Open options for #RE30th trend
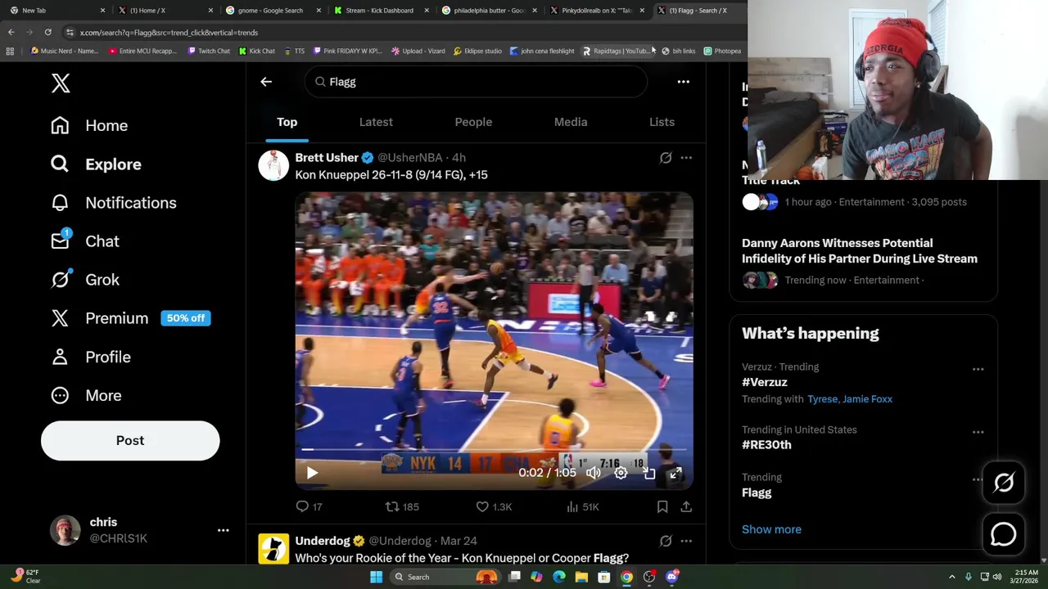Viewport: 1048px width, 589px height. coord(978,432)
